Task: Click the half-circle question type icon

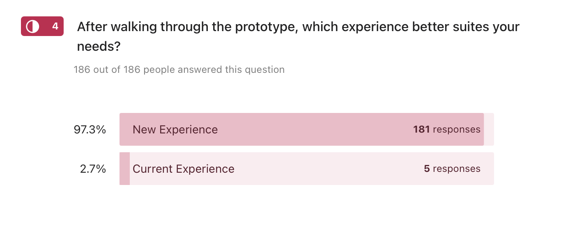Action: tap(32, 27)
